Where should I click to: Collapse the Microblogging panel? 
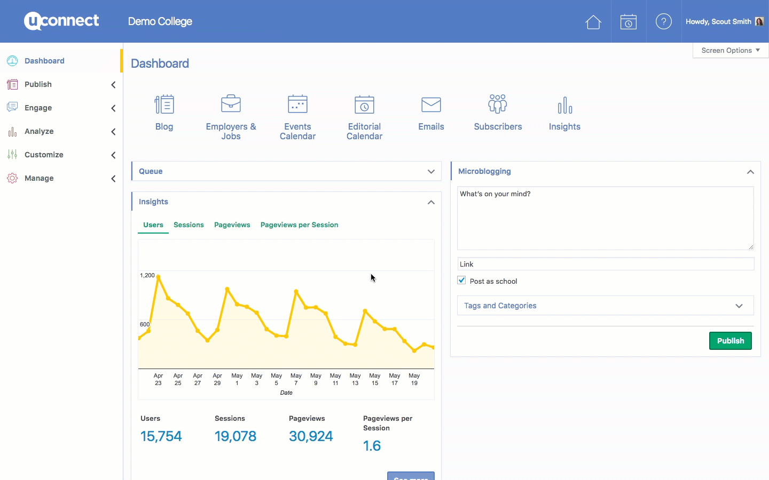(x=750, y=172)
